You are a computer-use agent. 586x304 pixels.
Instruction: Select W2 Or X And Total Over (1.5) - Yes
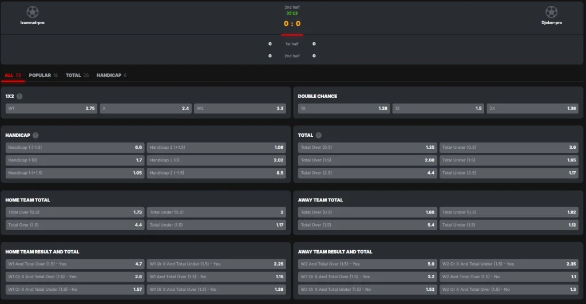point(367,277)
